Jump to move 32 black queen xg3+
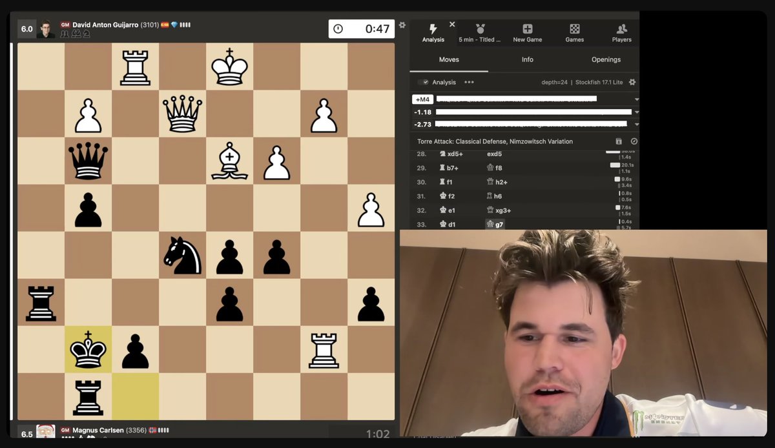775x448 pixels. (x=499, y=210)
